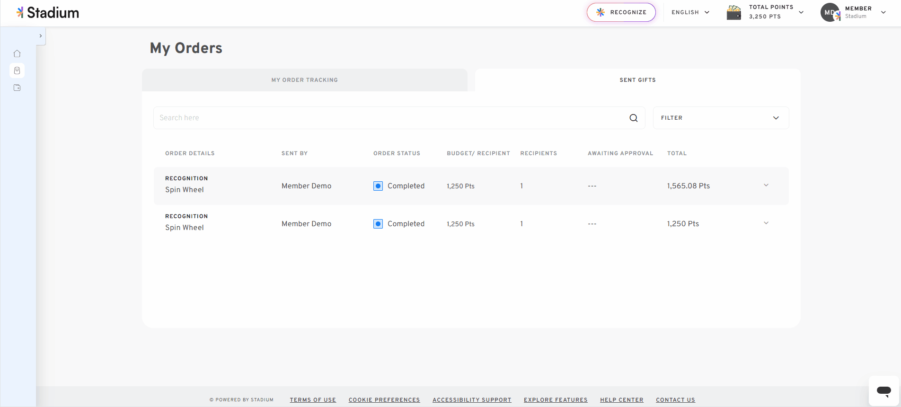
Task: Expand the 1,250 Pts total order row
Action: click(x=766, y=223)
